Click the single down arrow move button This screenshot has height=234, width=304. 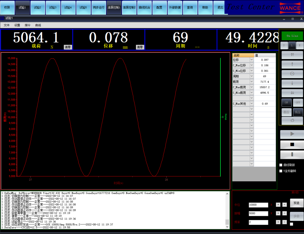coord(292,83)
